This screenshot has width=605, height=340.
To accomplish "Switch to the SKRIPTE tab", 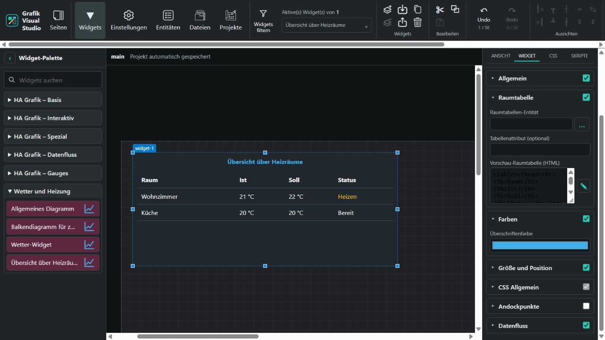I will coord(579,56).
